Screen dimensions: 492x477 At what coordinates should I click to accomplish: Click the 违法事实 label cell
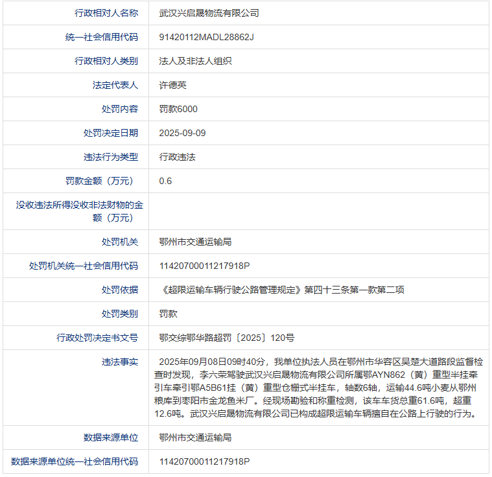pyautogui.click(x=119, y=362)
